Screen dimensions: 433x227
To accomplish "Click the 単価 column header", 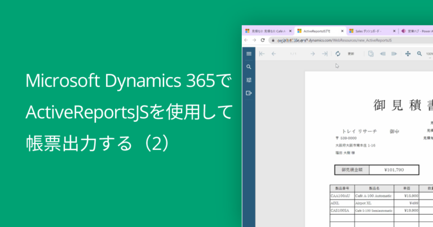I will [407, 188].
